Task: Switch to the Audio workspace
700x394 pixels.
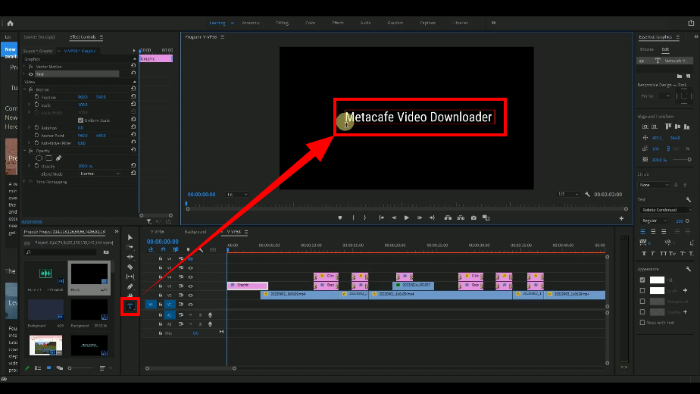Action: [366, 23]
